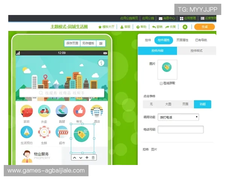
Task: Open 客服 customer service
Action: (125, 27)
